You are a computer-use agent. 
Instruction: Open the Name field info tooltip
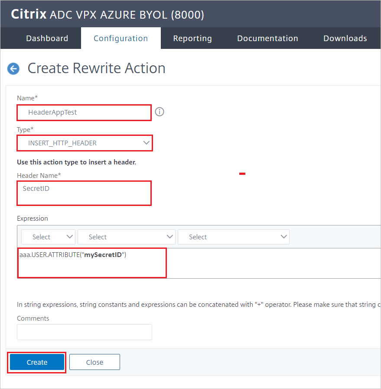point(159,112)
